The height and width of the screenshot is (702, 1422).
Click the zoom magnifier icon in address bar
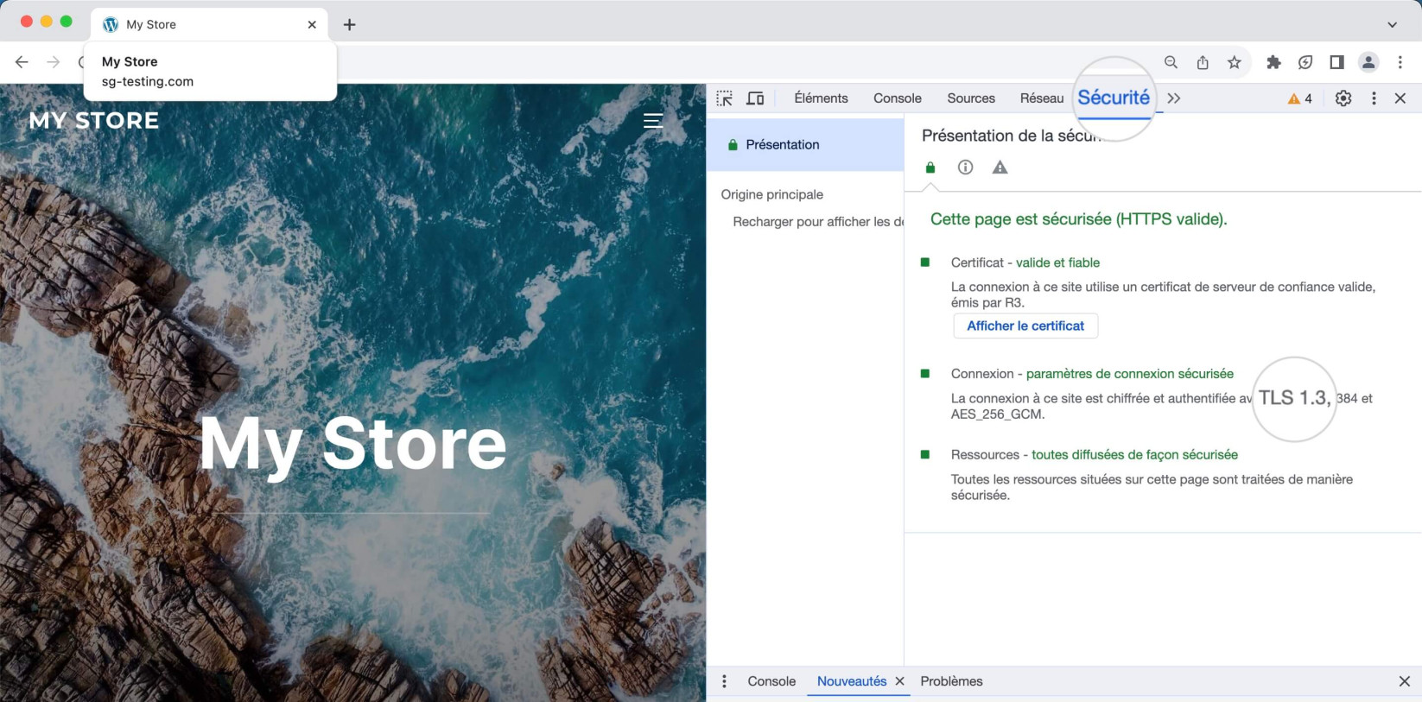(x=1171, y=62)
